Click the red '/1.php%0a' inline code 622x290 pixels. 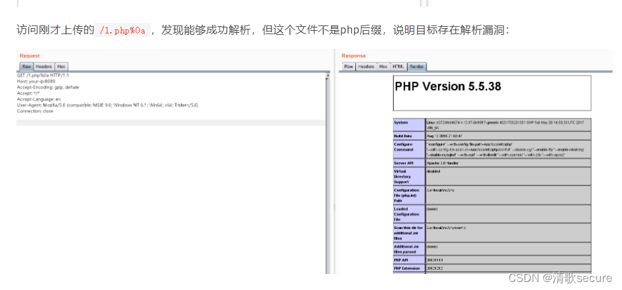[x=122, y=30]
